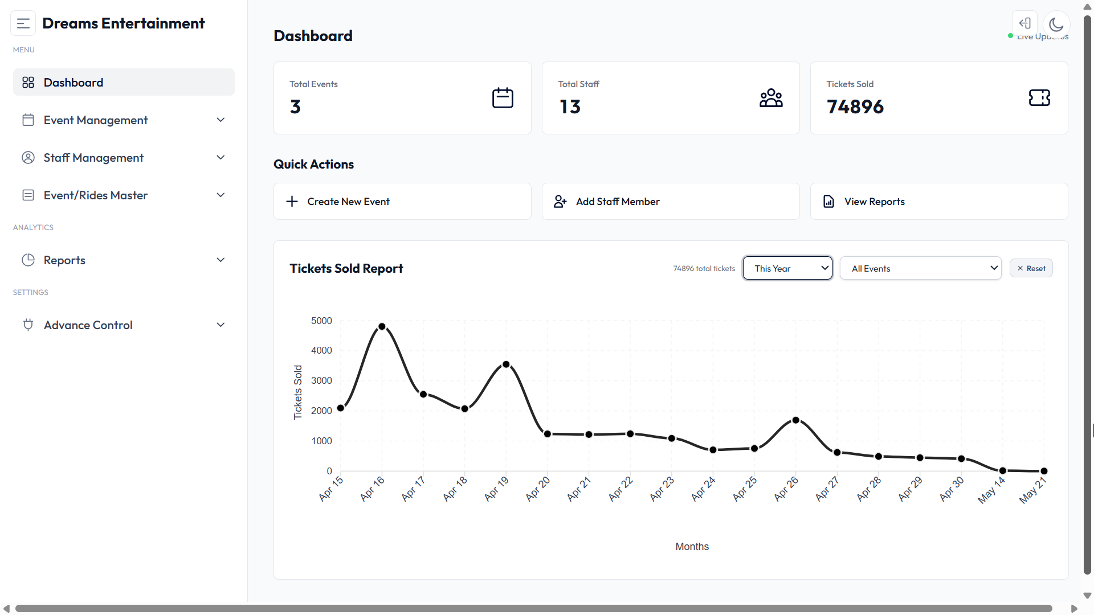Expand the Event/Rides Master chevron
1094x615 pixels.
click(221, 195)
